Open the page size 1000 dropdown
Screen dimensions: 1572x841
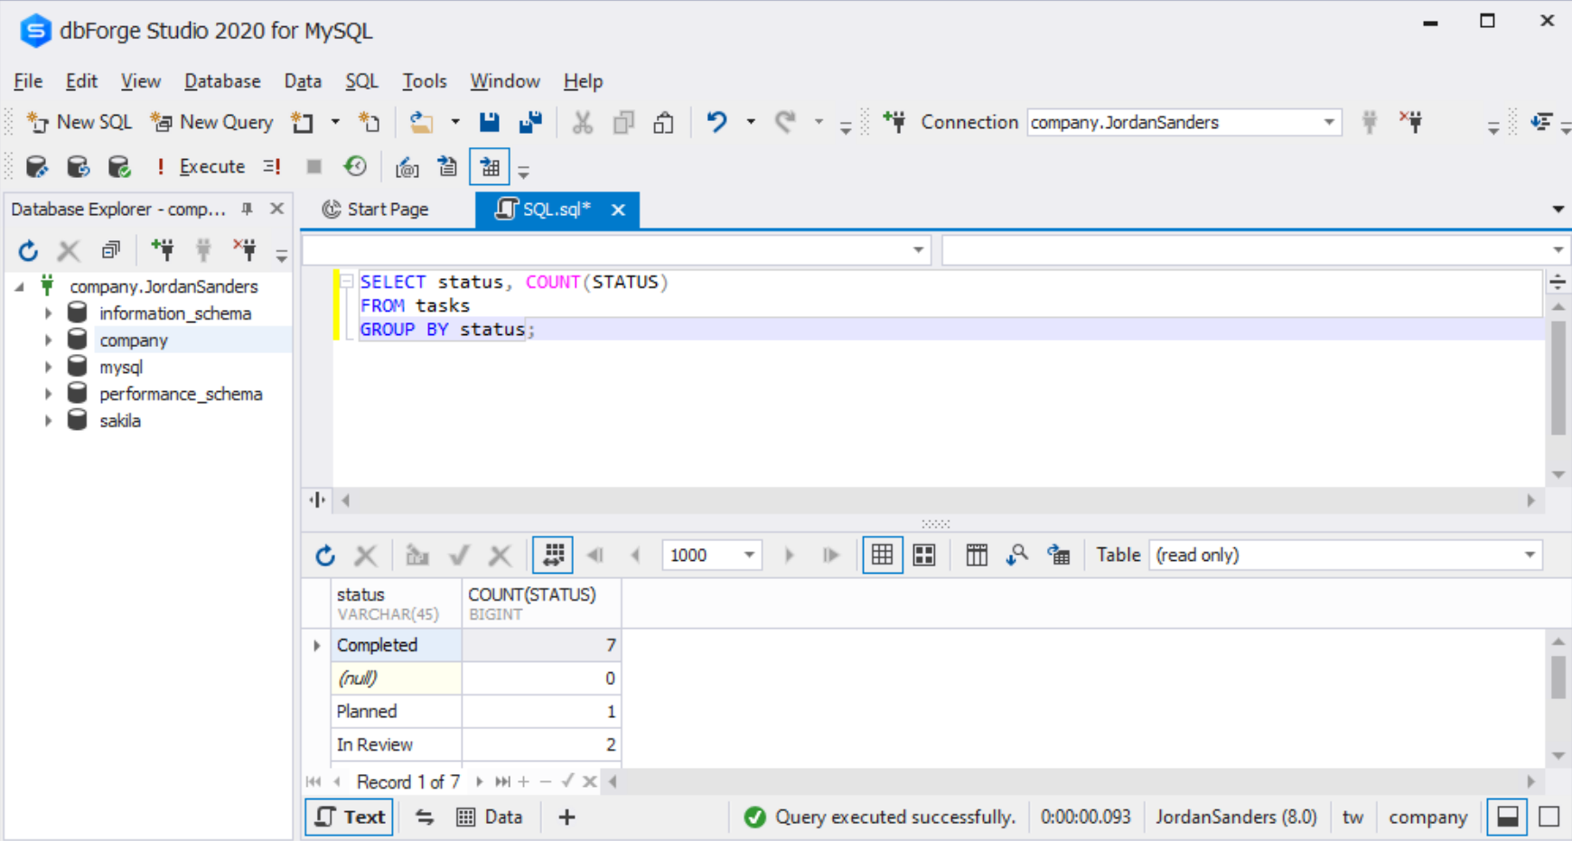pyautogui.click(x=749, y=556)
